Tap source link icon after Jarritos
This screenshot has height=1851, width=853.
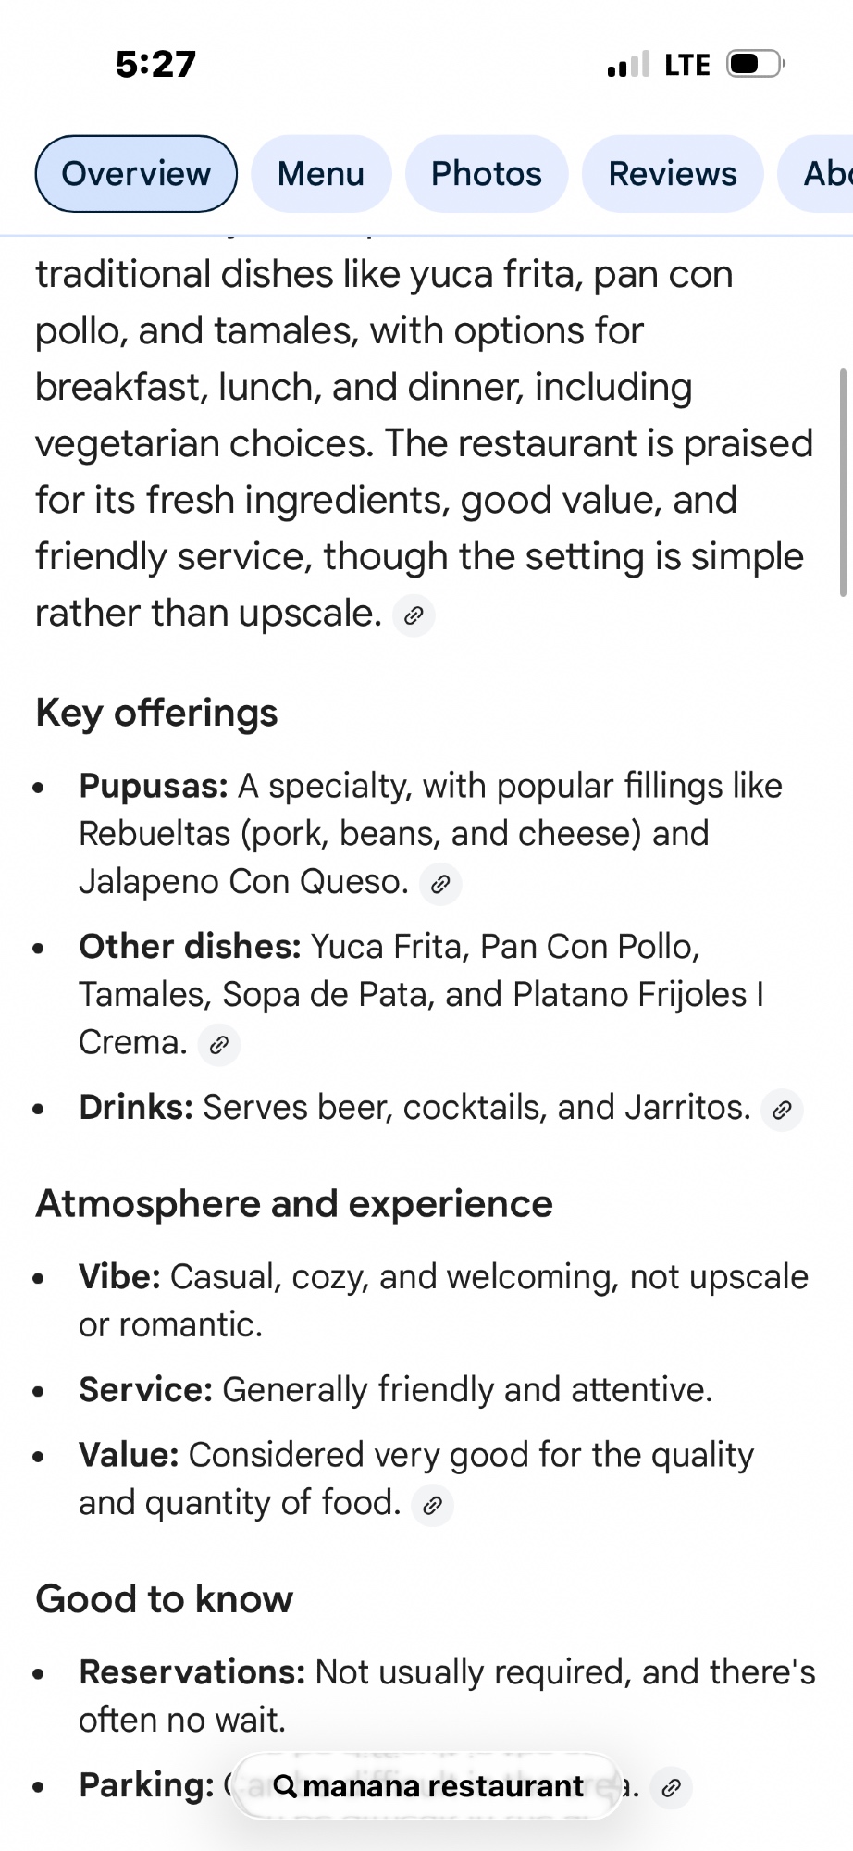tap(782, 1110)
